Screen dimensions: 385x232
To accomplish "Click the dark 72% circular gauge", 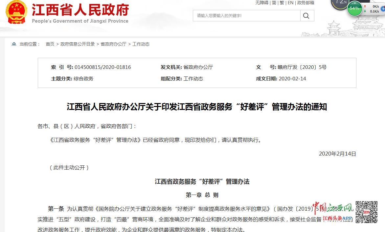I will 340,3.
